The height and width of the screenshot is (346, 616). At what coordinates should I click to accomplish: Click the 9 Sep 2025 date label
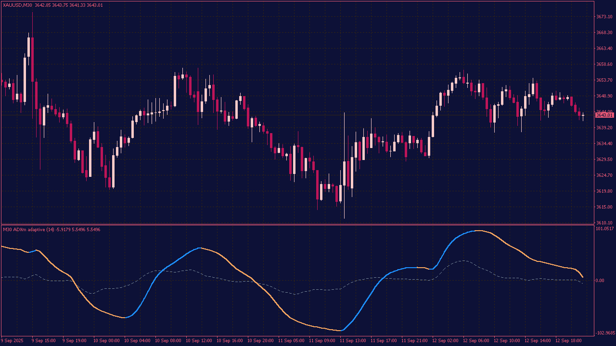coord(12,341)
